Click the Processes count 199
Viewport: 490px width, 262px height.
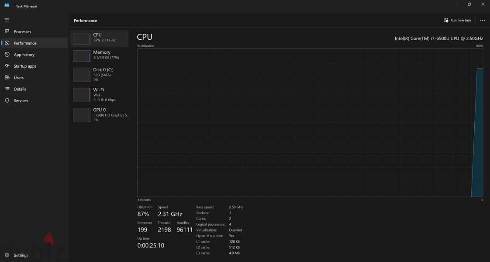click(142, 230)
